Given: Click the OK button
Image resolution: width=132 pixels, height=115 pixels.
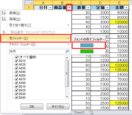Looking at the screenshot, I should click(32, 107).
